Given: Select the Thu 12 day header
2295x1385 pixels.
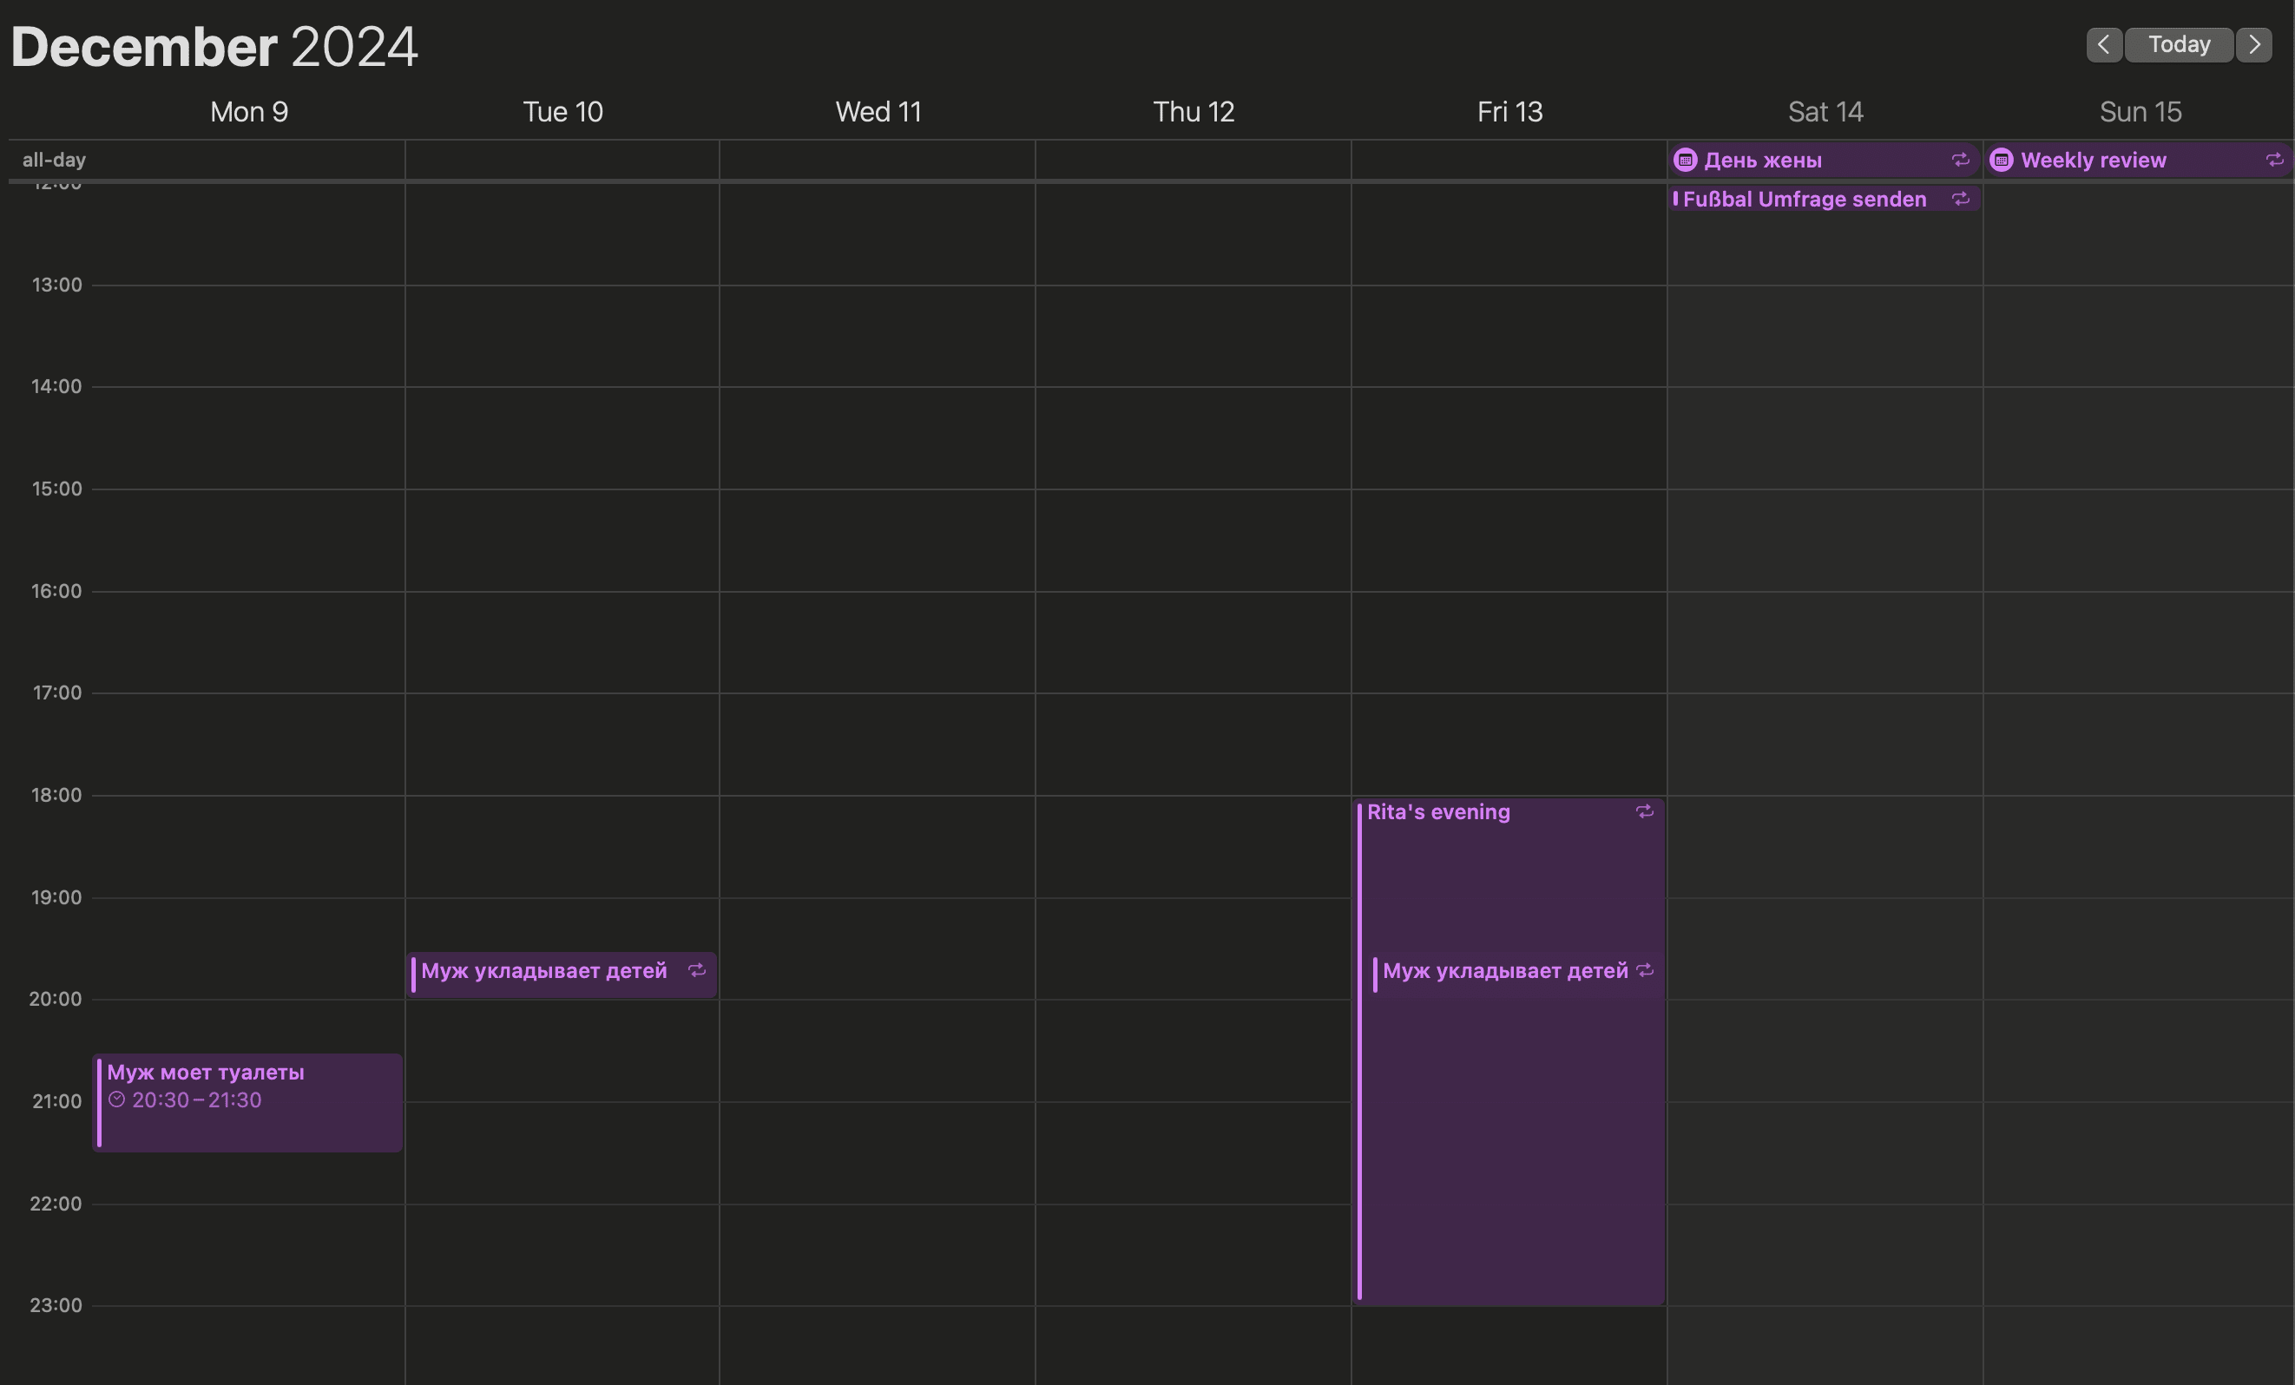Looking at the screenshot, I should [x=1194, y=112].
